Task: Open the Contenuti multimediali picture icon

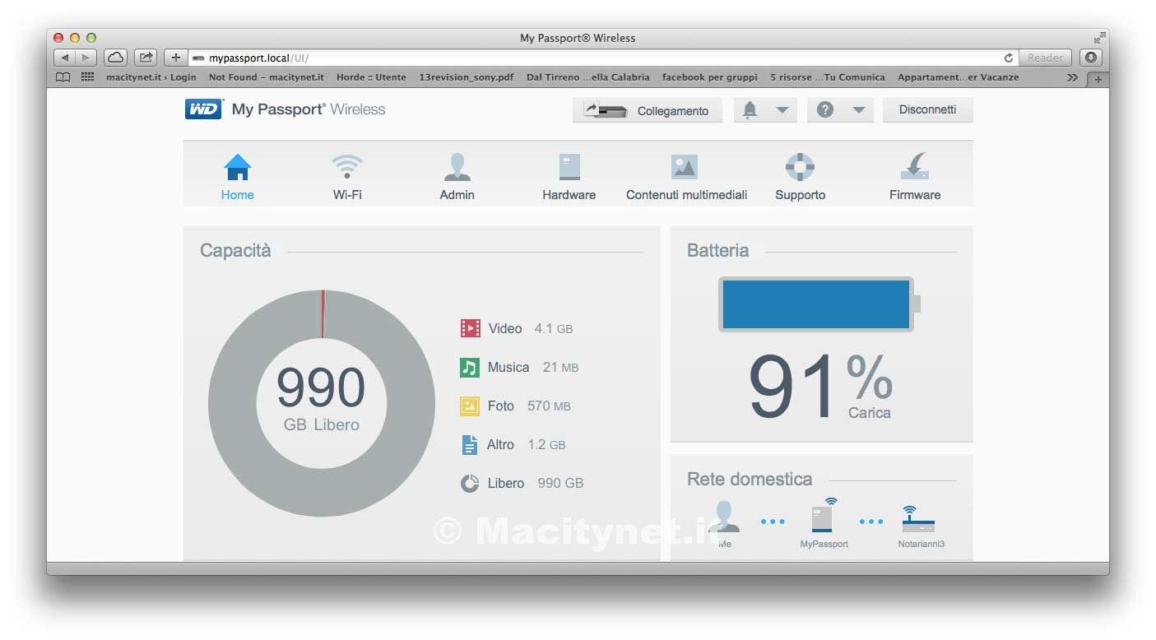Action: [x=685, y=167]
